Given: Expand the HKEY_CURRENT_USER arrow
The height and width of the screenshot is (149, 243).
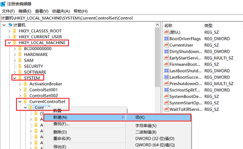Looking at the screenshot, I should (9, 37).
